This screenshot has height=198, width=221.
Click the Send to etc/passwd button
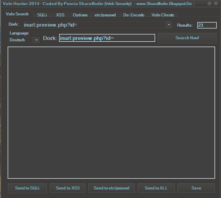click(x=112, y=188)
